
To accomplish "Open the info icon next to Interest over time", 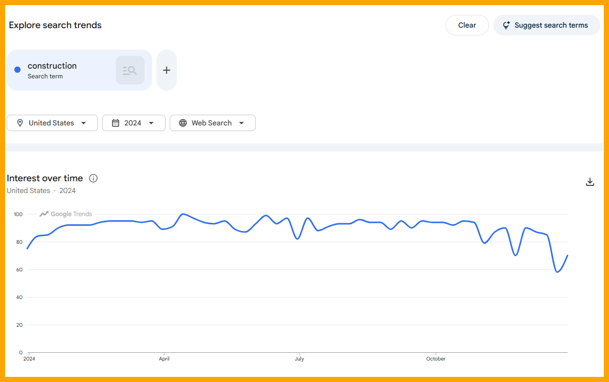I will click(93, 178).
